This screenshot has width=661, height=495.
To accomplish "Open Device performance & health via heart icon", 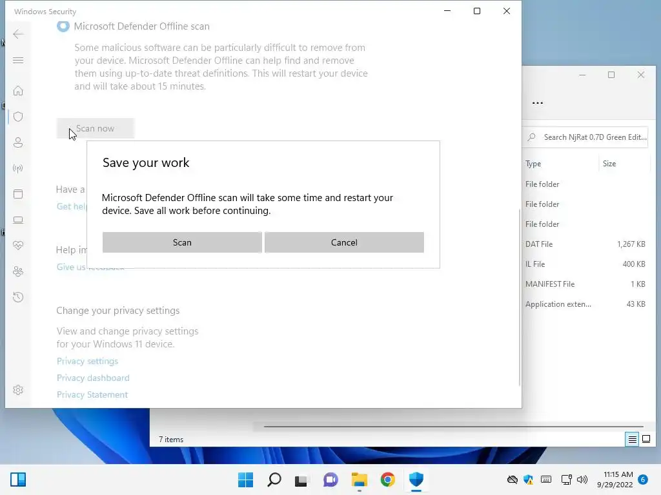I will (x=18, y=246).
